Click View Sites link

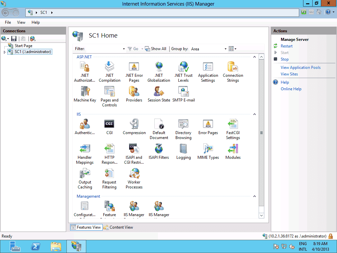point(289,74)
